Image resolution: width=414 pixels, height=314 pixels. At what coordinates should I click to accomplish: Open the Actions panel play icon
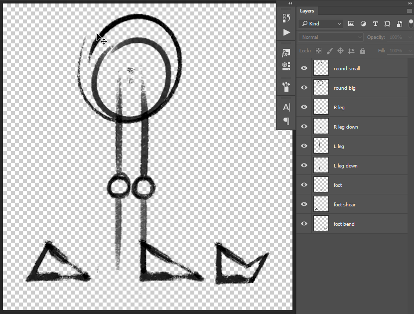286,32
